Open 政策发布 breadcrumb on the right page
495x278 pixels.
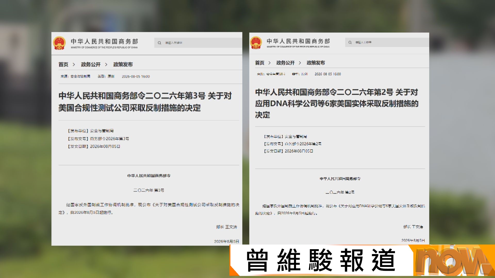(316, 63)
